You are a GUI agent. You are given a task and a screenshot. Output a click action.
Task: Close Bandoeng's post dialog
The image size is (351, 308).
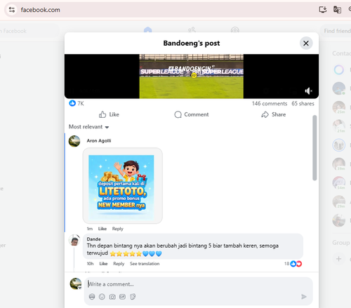(x=306, y=43)
